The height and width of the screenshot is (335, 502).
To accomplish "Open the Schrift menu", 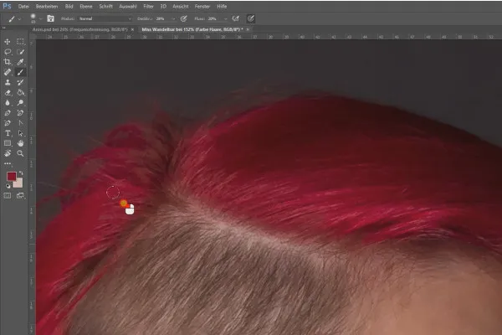I will coord(105,7).
